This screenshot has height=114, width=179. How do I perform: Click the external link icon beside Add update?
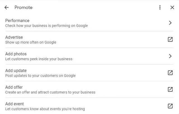coord(170,73)
